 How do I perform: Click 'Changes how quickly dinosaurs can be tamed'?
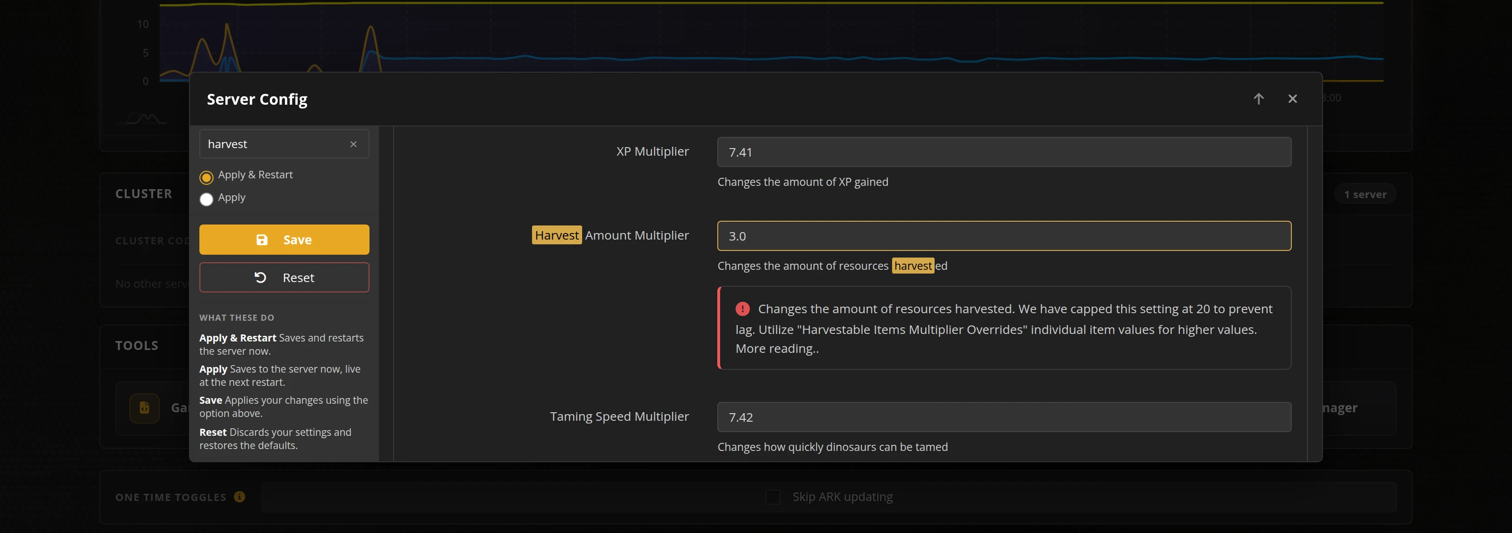(x=832, y=447)
